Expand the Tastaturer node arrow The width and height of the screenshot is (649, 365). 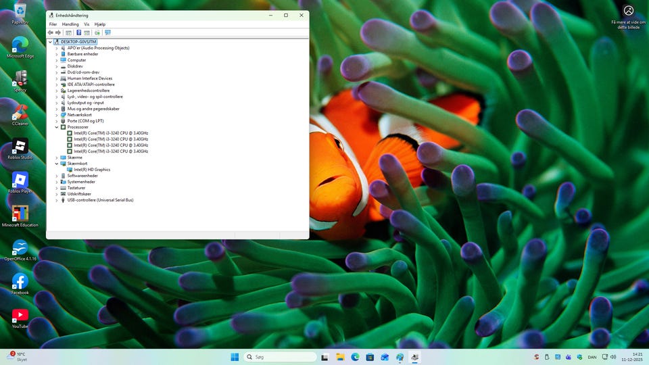pos(57,188)
